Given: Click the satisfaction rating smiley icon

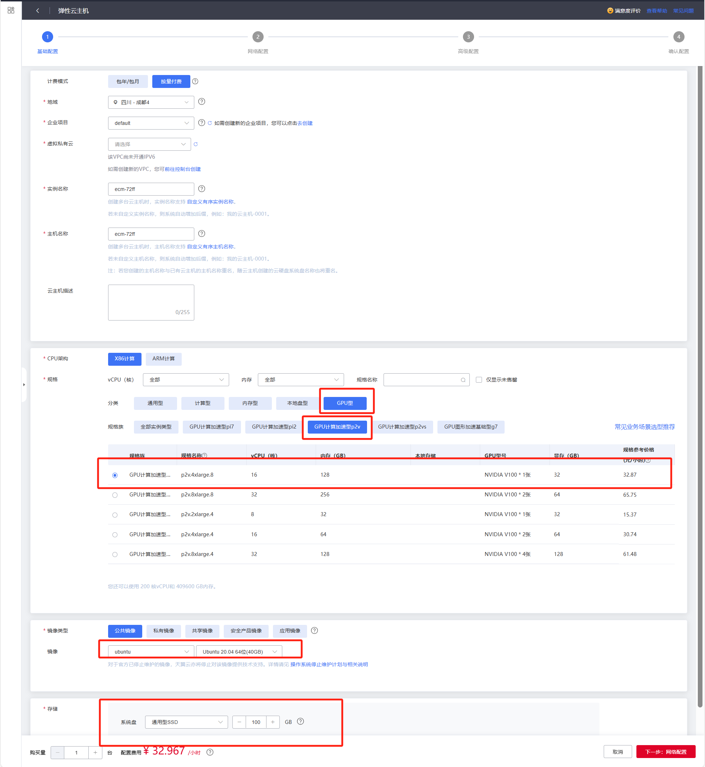Looking at the screenshot, I should pos(610,11).
